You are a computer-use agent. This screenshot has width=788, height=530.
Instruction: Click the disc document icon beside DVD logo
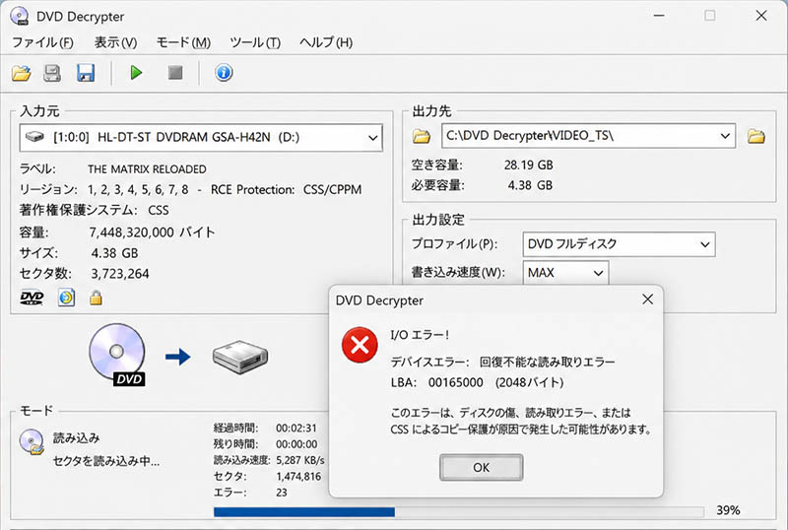[66, 298]
